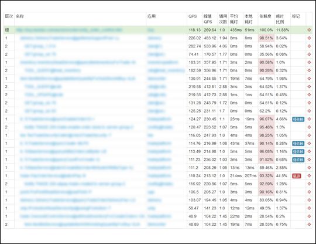Click red target icon in the 58.47 QPS row
The width and height of the screenshot is (316, 244).
click(309, 208)
